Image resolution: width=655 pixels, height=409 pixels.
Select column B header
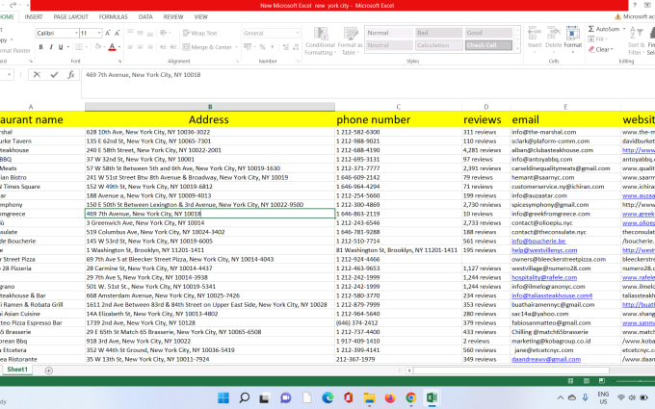pos(210,107)
